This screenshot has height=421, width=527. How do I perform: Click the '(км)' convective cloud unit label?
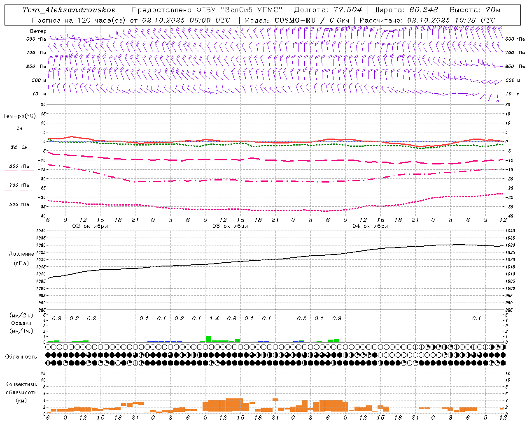[21, 400]
